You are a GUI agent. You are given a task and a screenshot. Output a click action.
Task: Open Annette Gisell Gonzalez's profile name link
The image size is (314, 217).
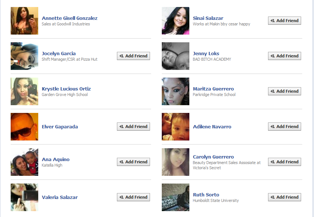pos(69,18)
